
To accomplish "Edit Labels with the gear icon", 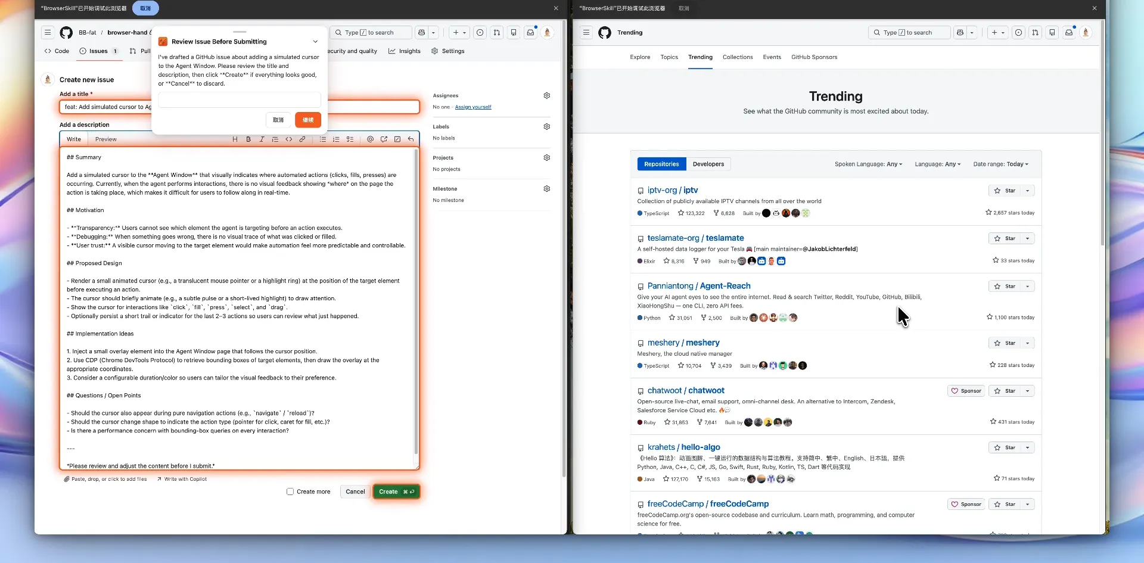I will click(547, 126).
